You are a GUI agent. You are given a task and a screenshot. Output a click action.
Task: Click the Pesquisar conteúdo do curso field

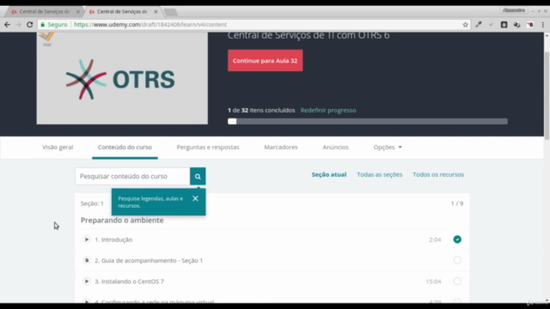click(132, 176)
